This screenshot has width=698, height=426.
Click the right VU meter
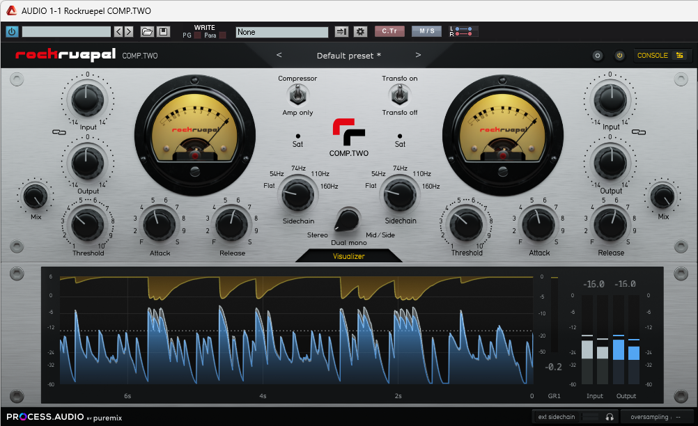(x=502, y=135)
